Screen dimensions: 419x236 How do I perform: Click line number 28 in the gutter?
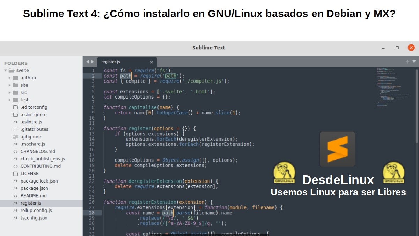pos(92,213)
